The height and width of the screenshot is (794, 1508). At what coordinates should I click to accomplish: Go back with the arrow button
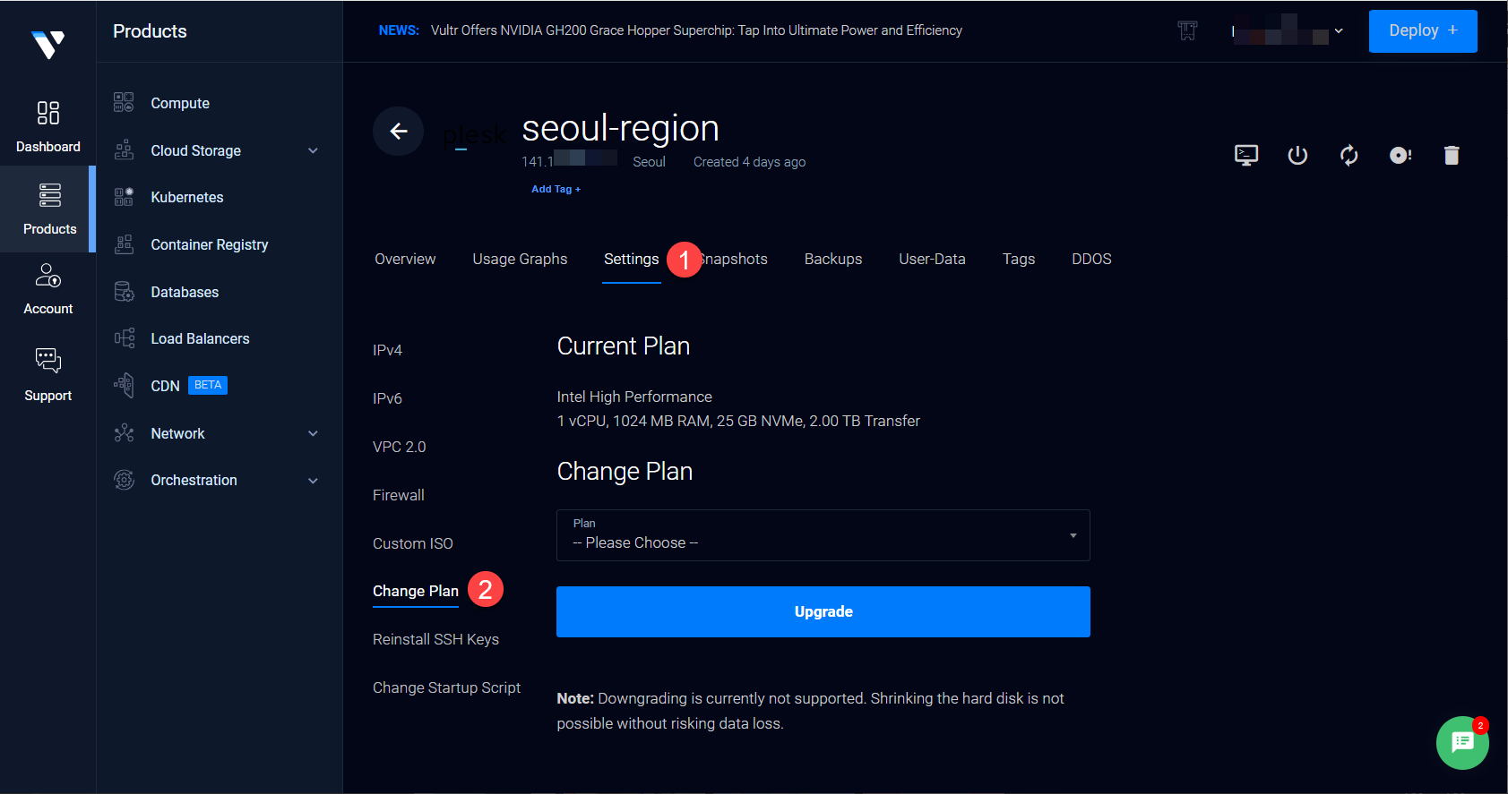(399, 132)
